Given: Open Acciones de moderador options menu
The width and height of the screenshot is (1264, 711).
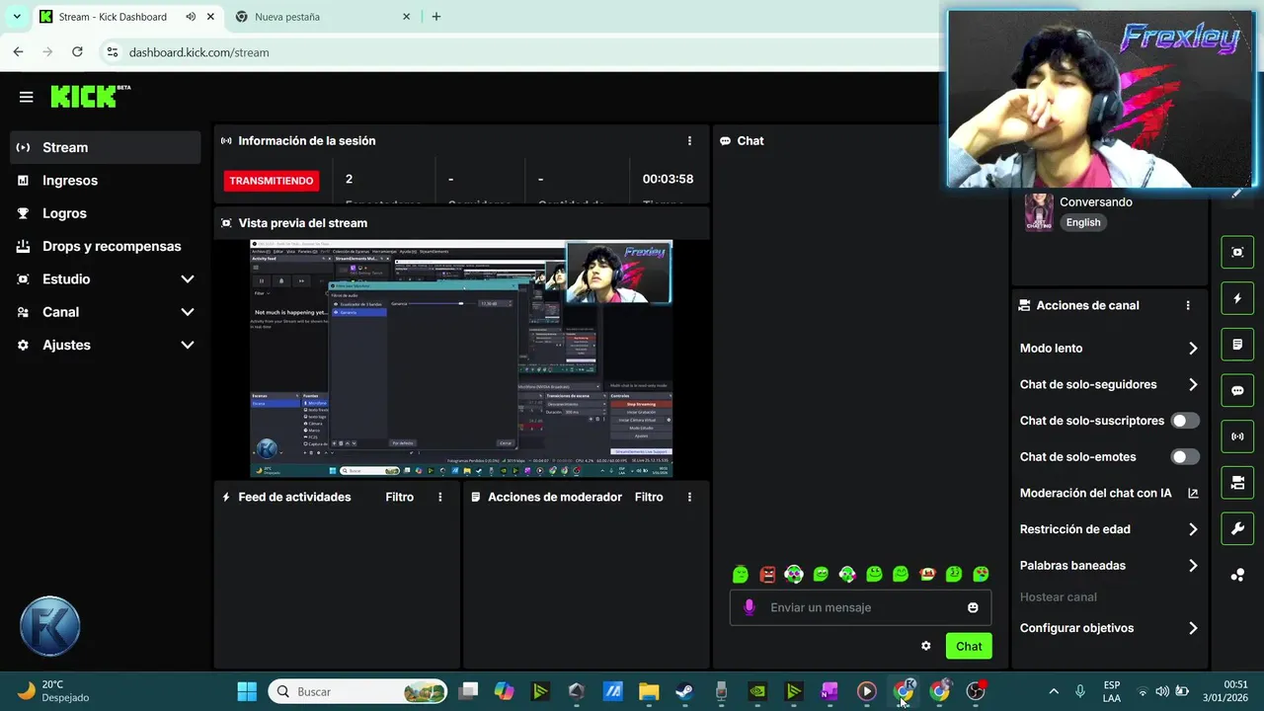Looking at the screenshot, I should pyautogui.click(x=689, y=497).
